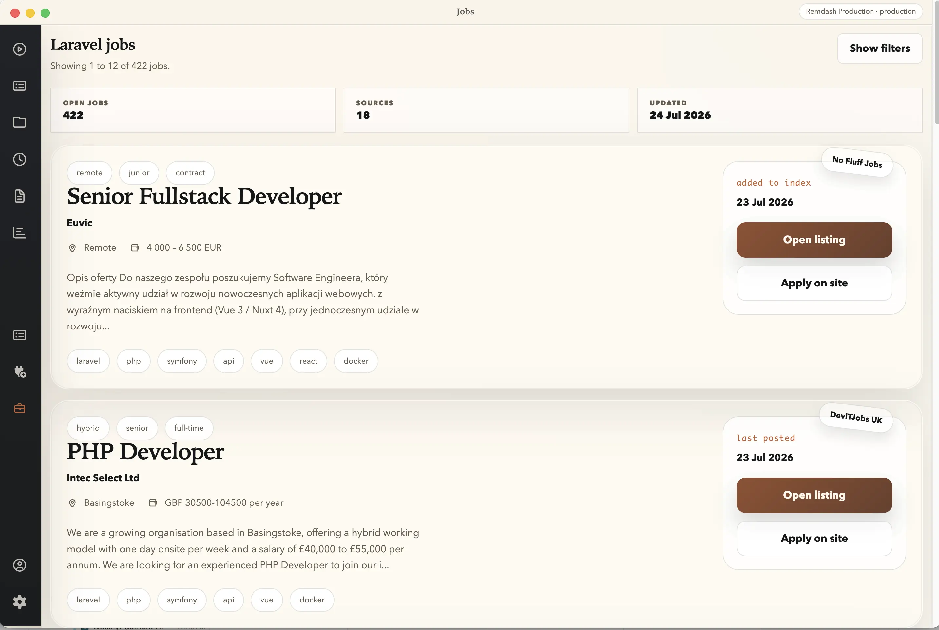The image size is (939, 630).
Task: Click the Open Jobs 422 stat card
Action: pyautogui.click(x=193, y=110)
